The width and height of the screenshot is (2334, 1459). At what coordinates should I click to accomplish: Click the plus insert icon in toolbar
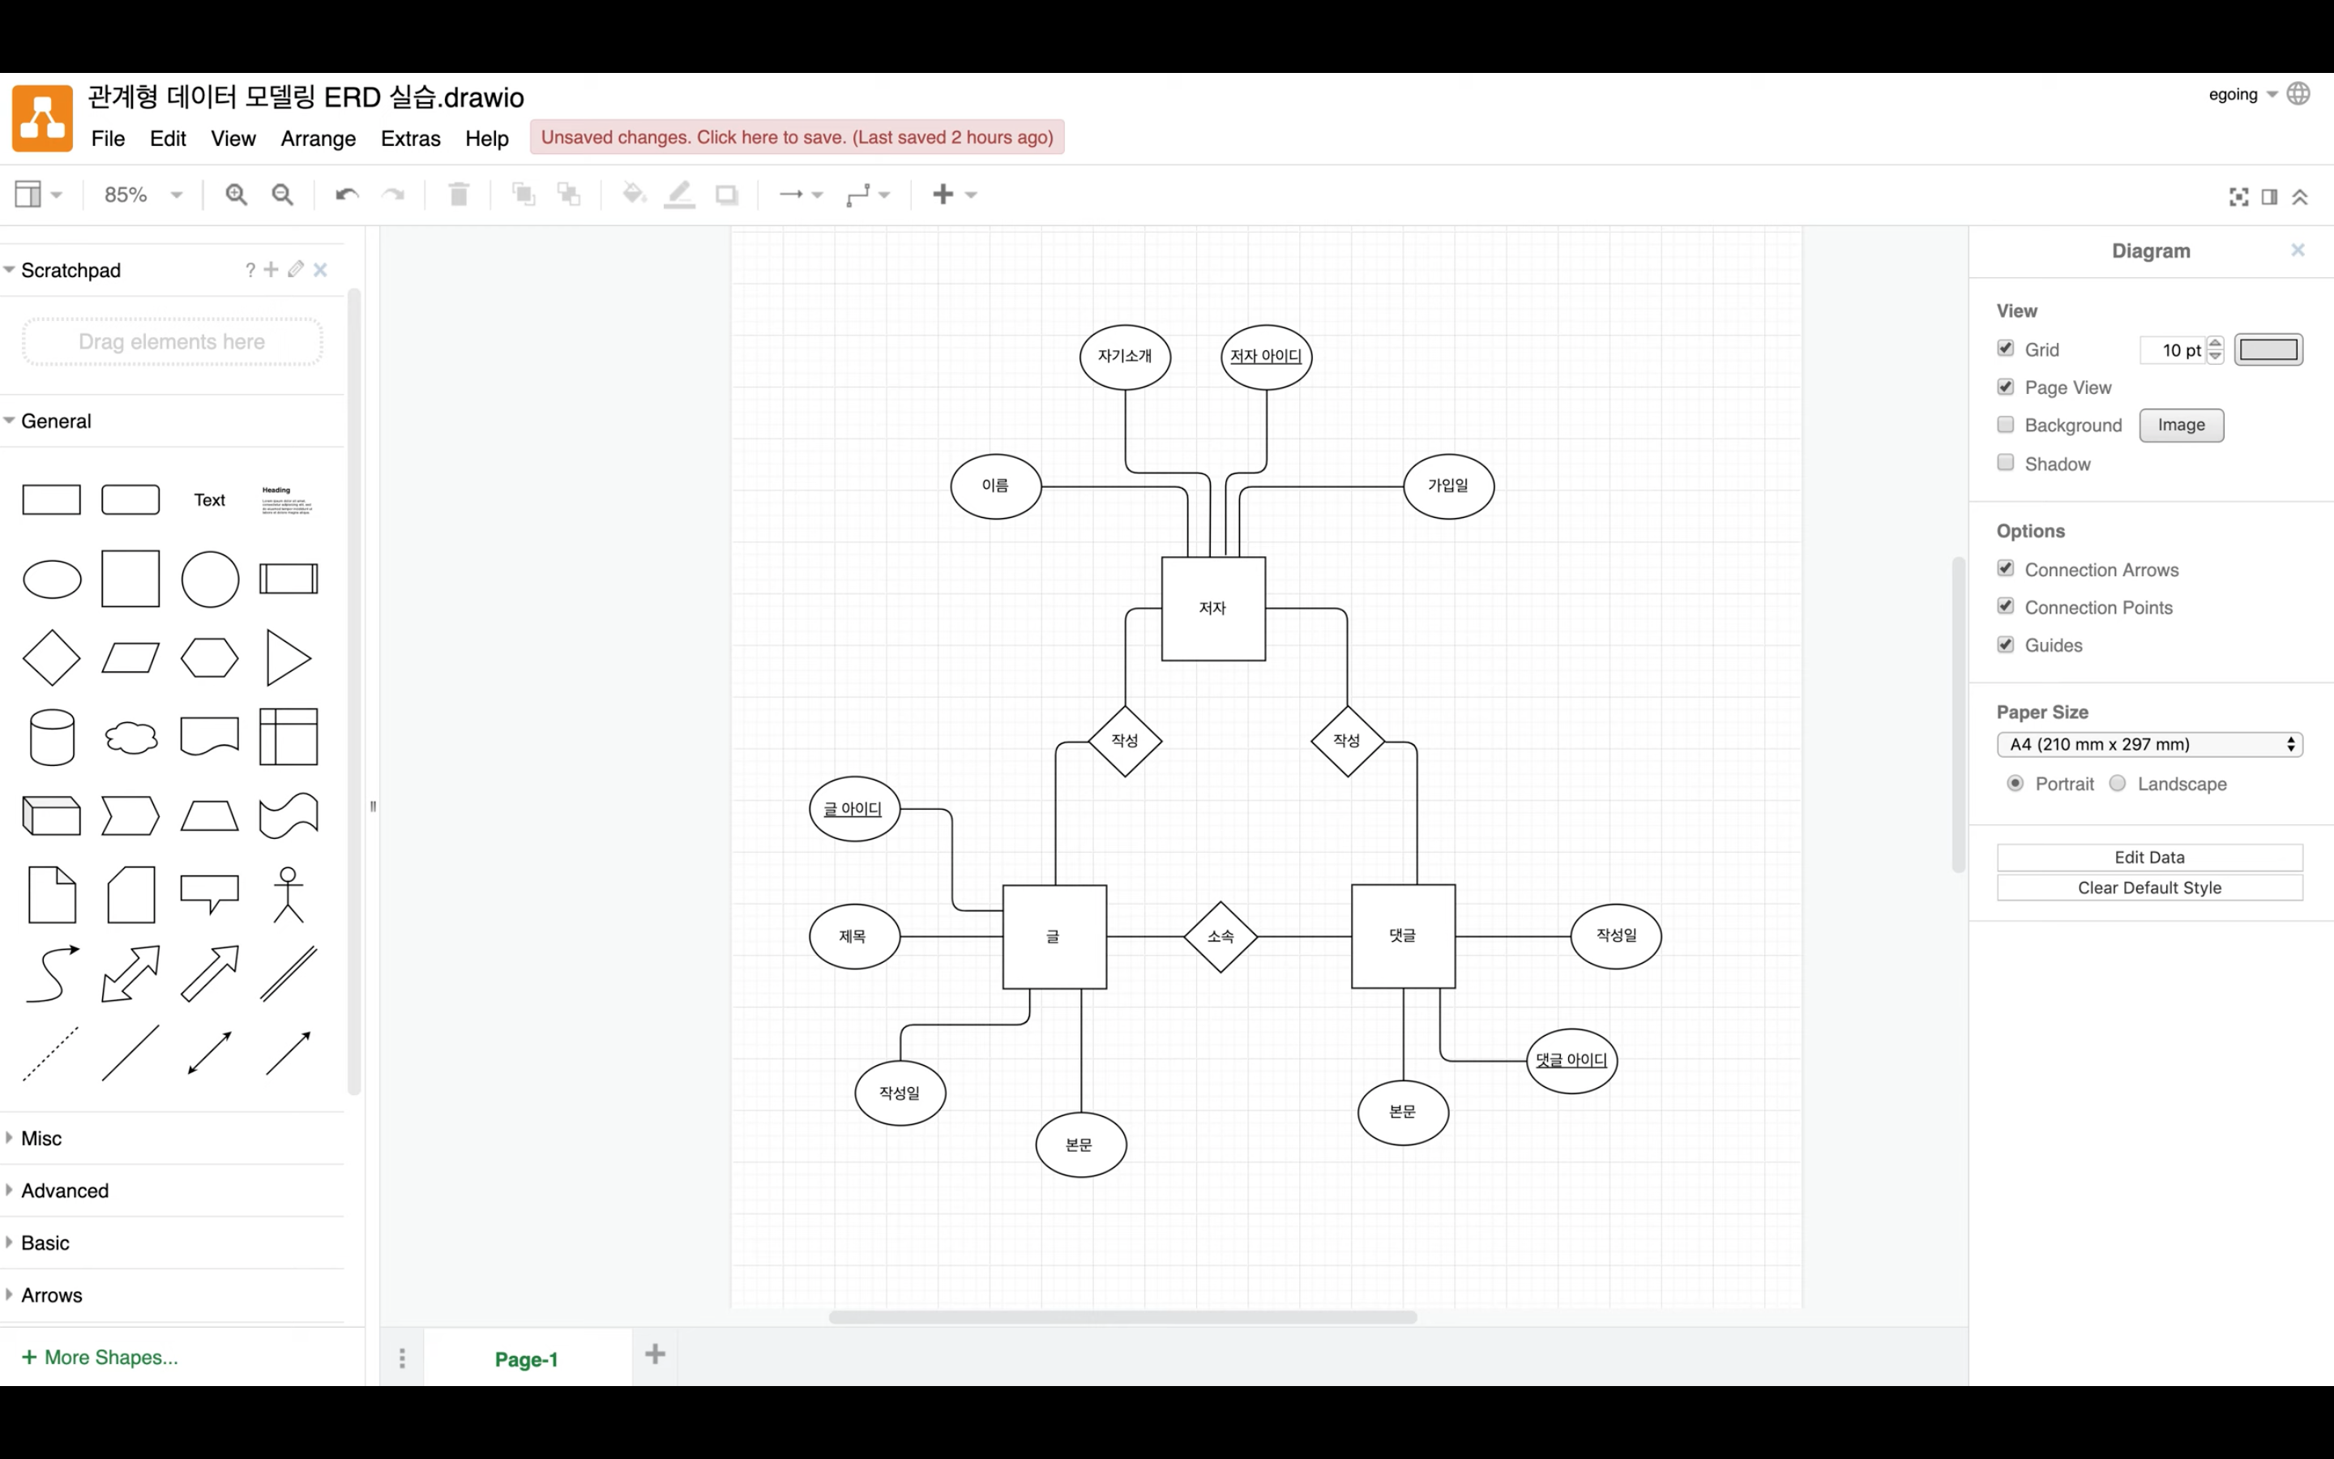(943, 195)
